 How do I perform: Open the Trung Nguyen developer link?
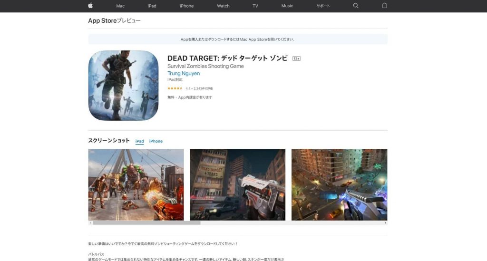(184, 74)
